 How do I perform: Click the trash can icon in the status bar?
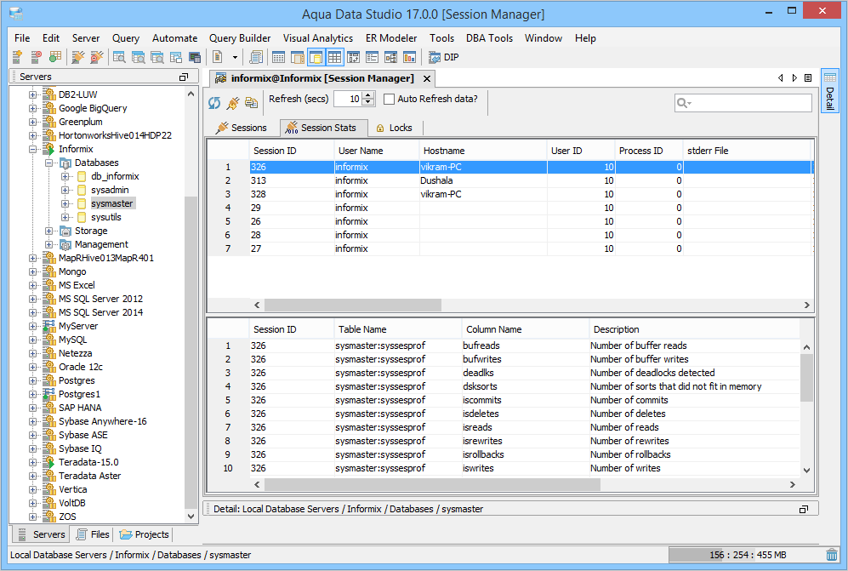click(x=832, y=555)
